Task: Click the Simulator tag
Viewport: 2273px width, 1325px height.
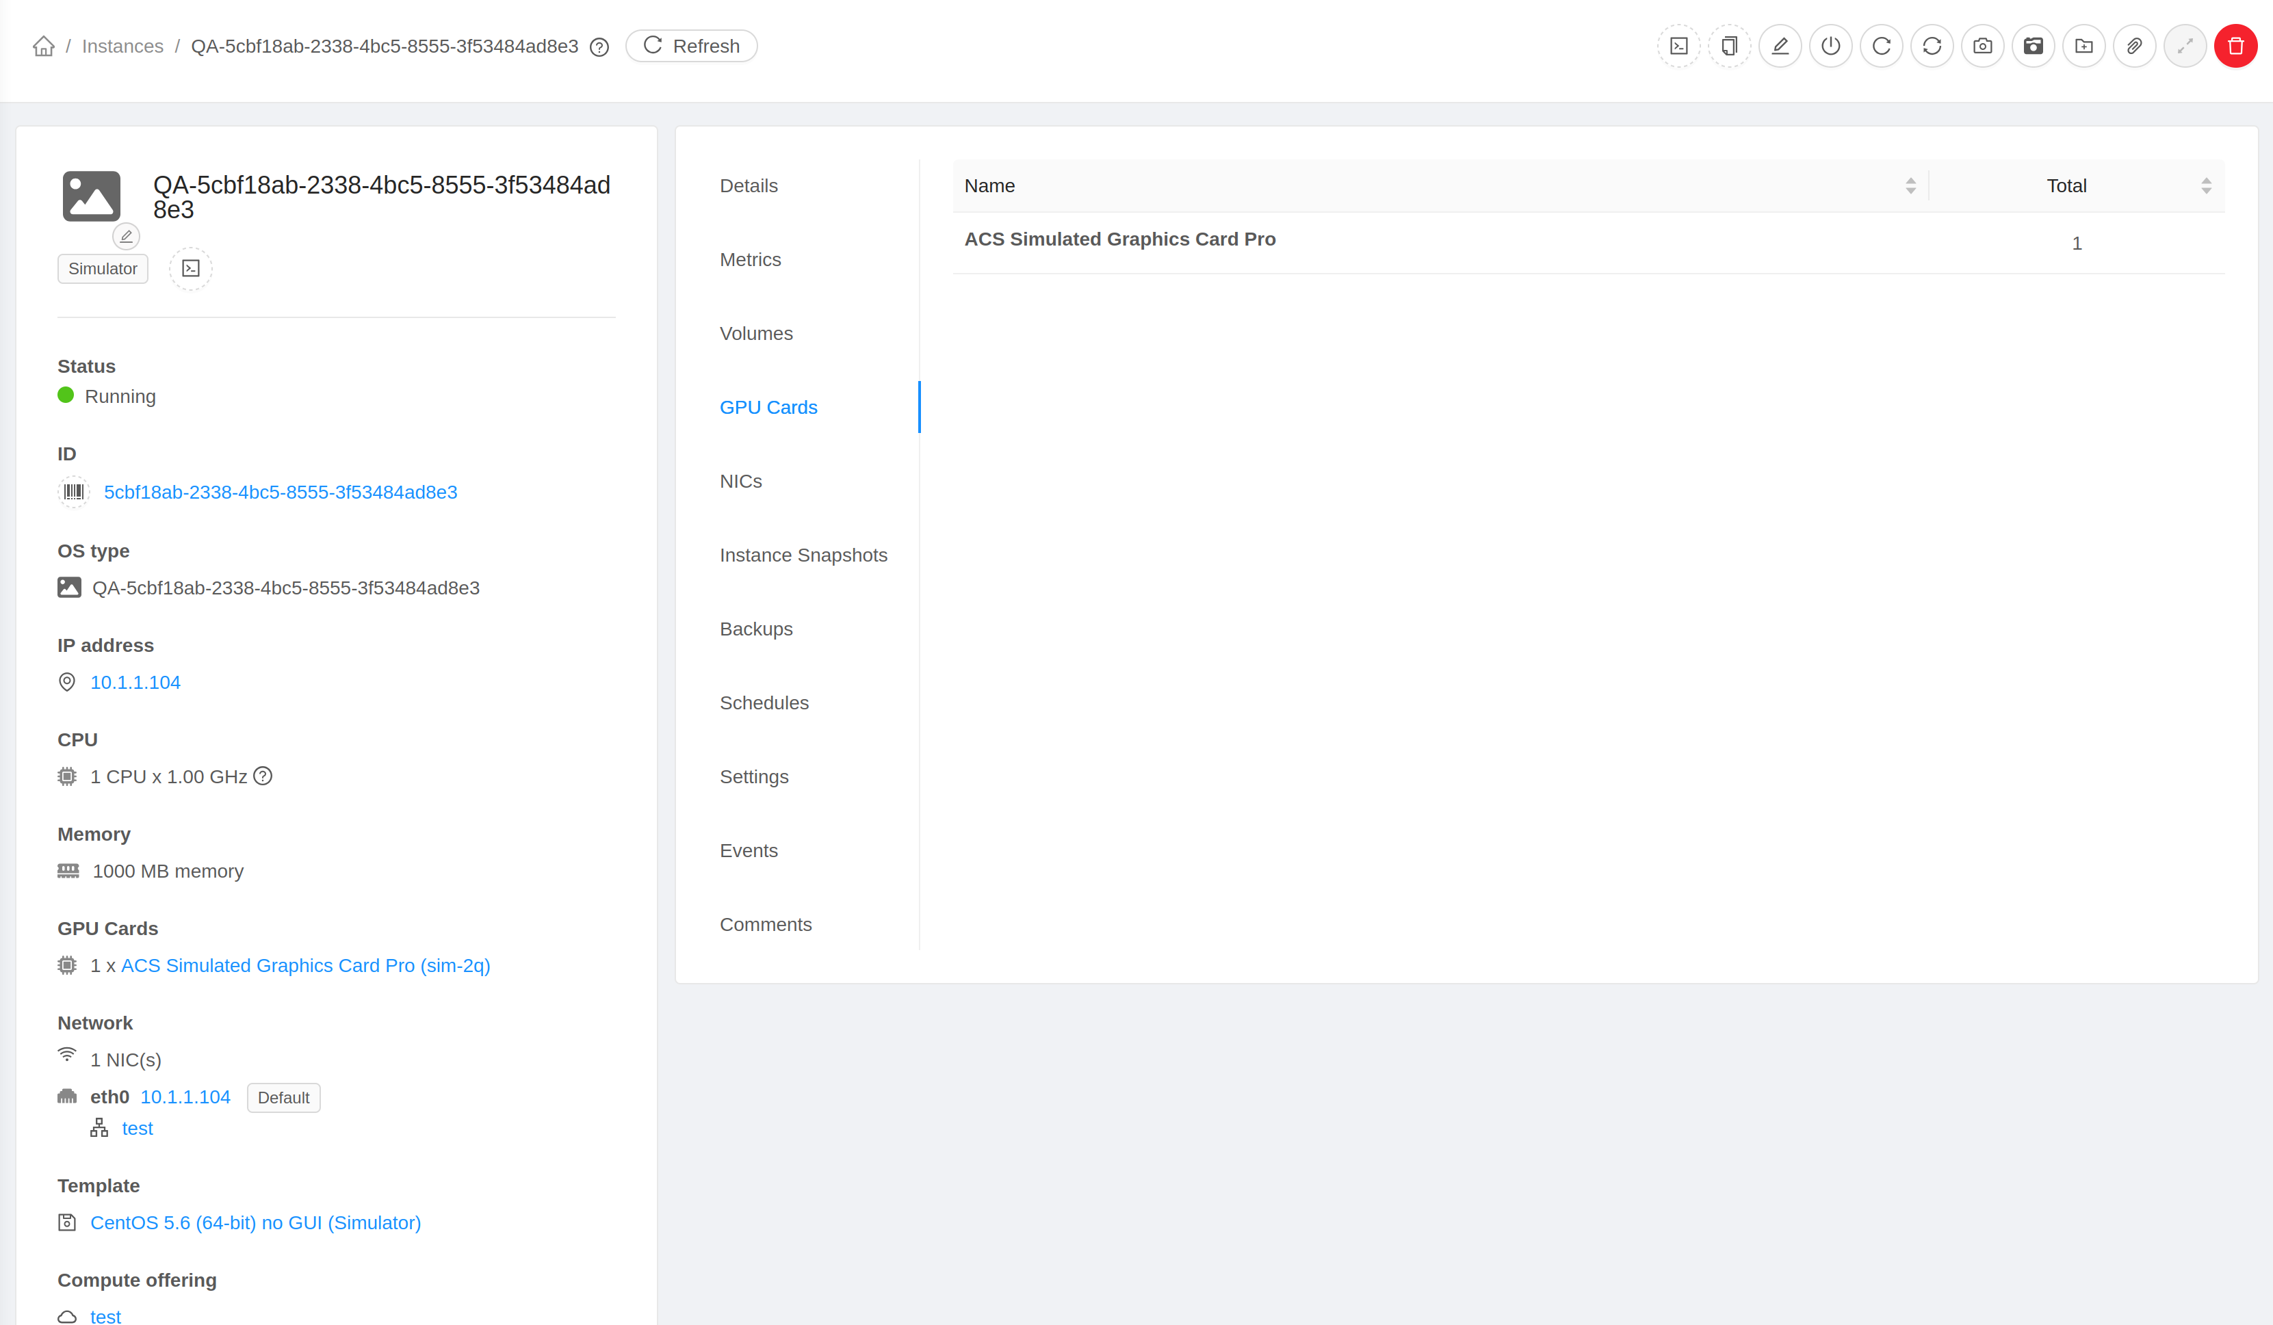Action: (103, 269)
